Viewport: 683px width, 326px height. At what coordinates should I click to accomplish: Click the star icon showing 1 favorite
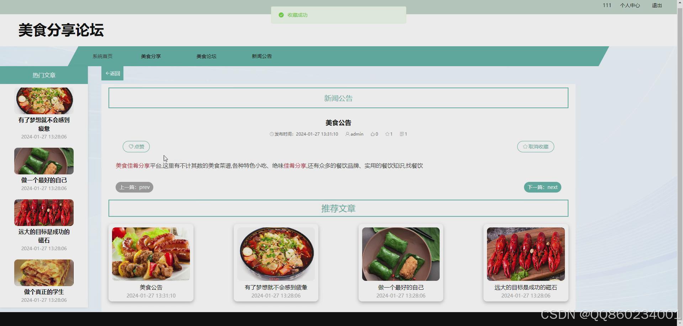387,134
